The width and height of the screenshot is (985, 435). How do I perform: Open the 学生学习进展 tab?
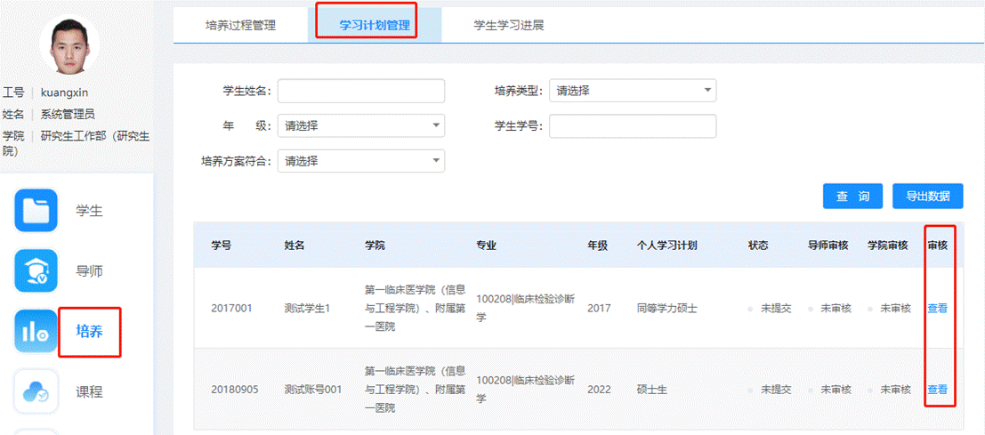508,25
